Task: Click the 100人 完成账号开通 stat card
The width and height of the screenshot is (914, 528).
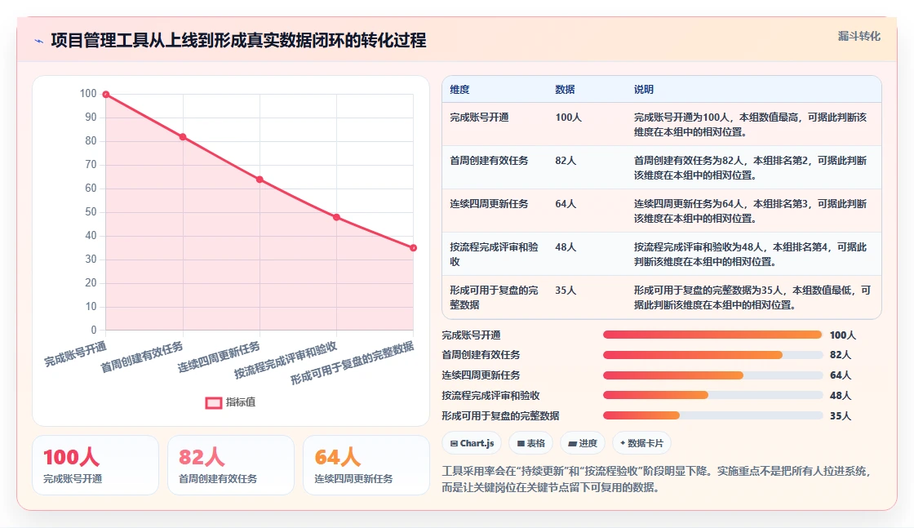Action: point(95,465)
